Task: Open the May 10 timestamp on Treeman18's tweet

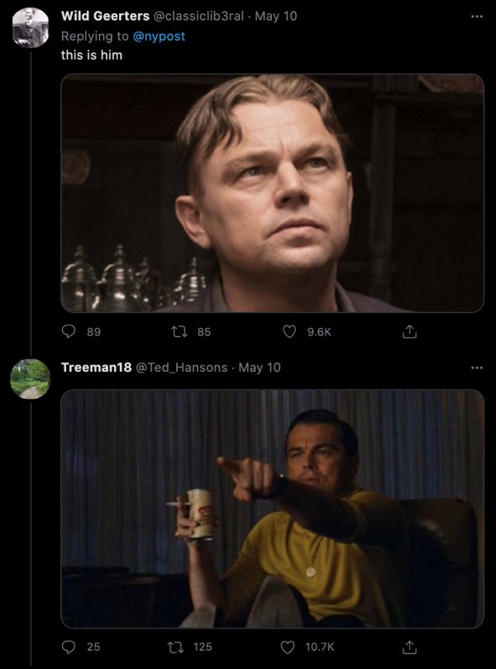Action: 260,368
